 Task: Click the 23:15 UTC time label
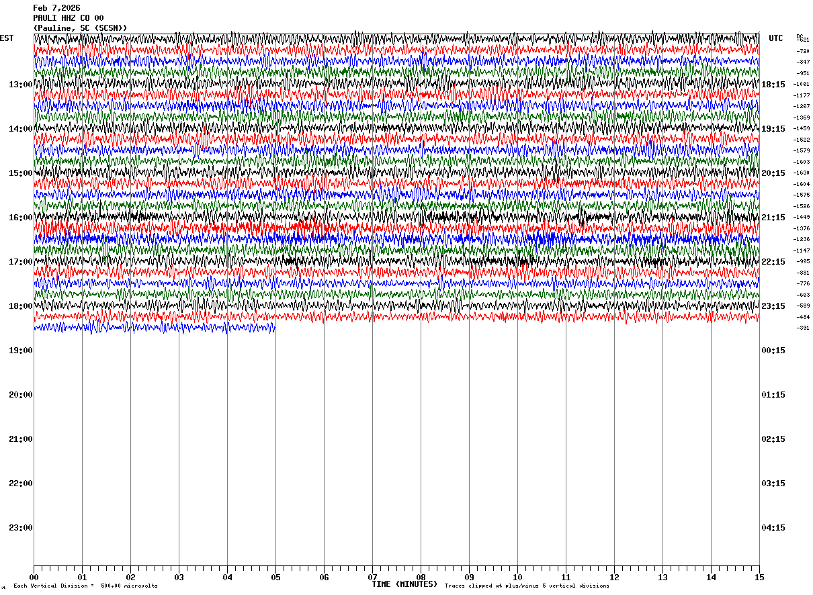pyautogui.click(x=773, y=306)
